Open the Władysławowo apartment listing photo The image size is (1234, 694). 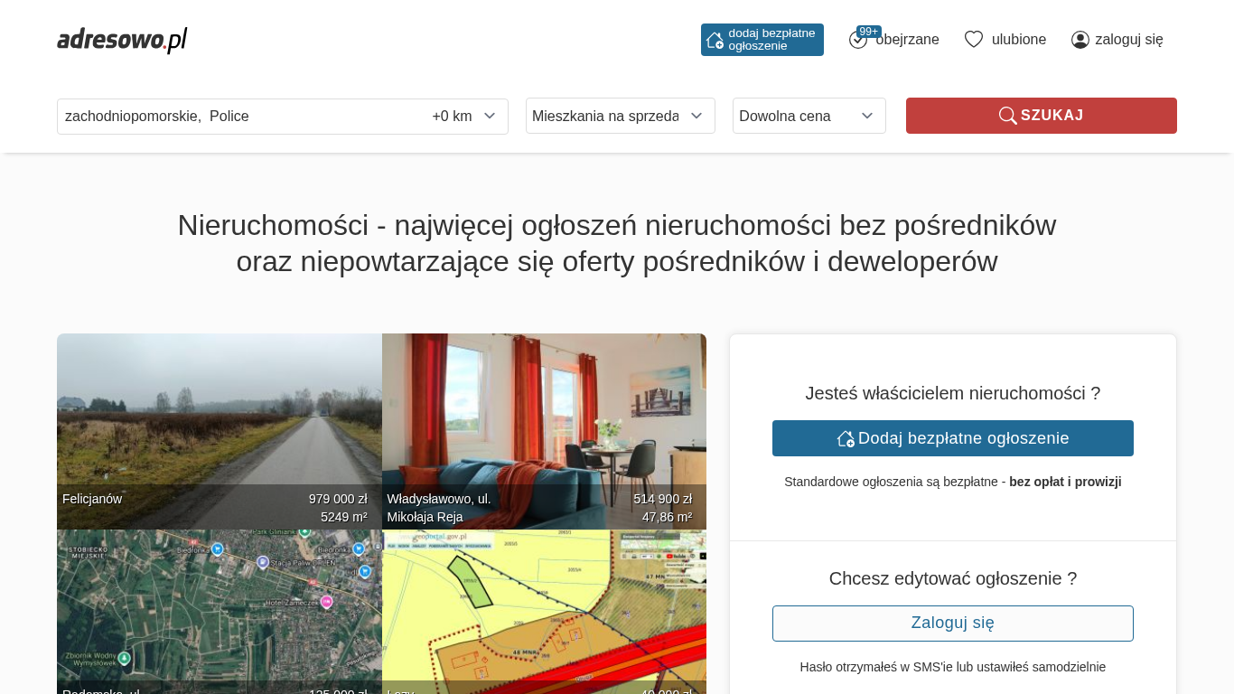[x=544, y=416]
